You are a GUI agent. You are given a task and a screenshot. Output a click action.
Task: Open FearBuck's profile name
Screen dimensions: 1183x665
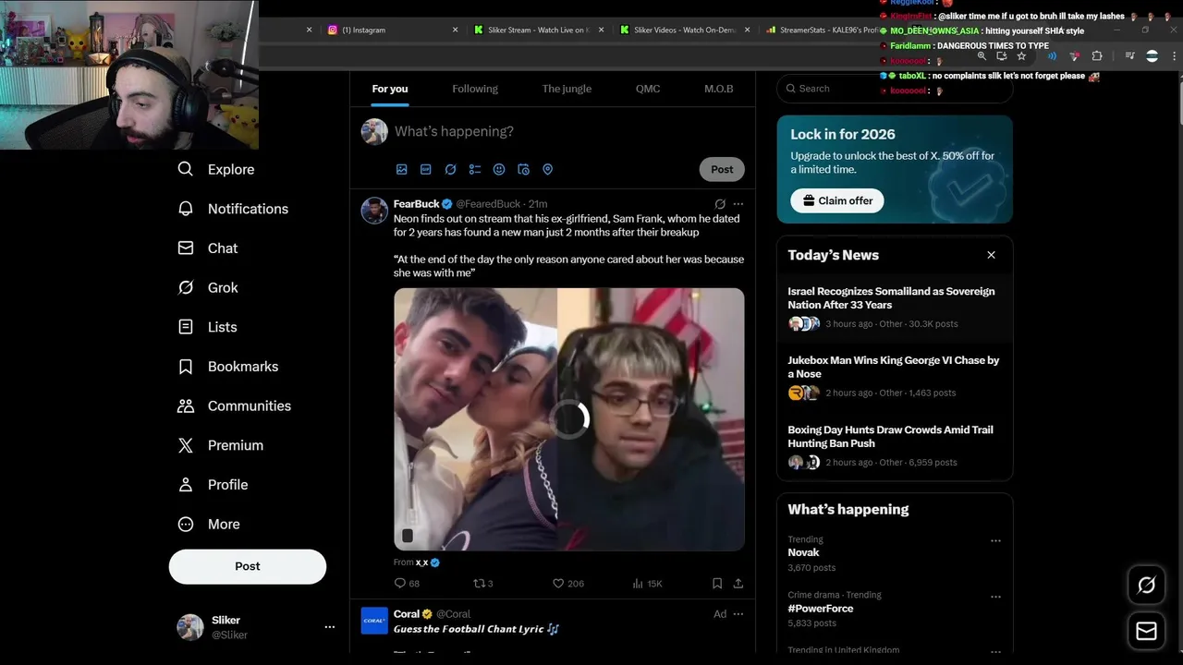(417, 204)
